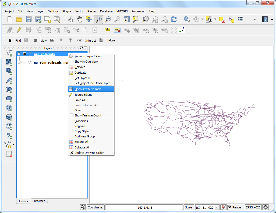Click the Add PostGIS Layer elephant icon
Viewport: 276px width, 213px height.
(x=9, y=71)
